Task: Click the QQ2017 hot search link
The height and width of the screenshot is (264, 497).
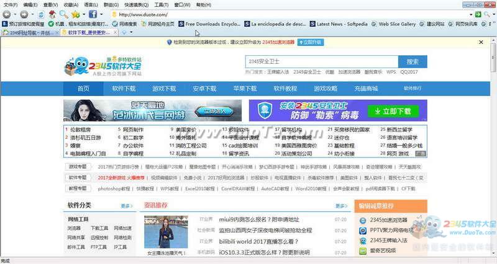Action: coord(409,72)
